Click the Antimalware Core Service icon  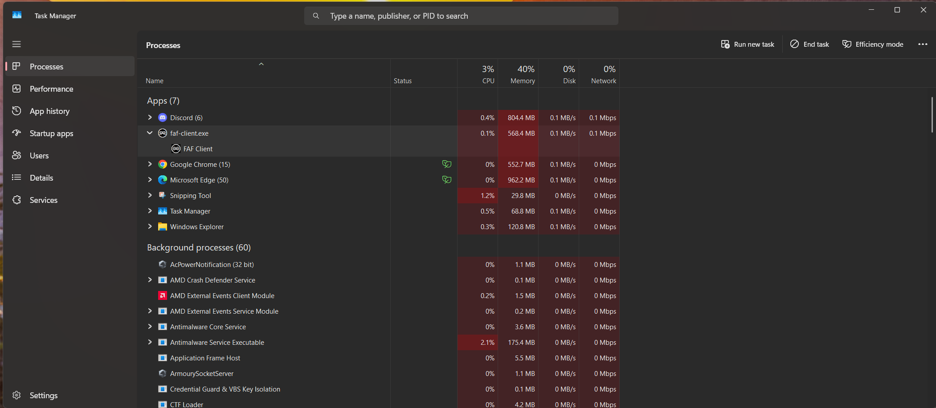163,327
